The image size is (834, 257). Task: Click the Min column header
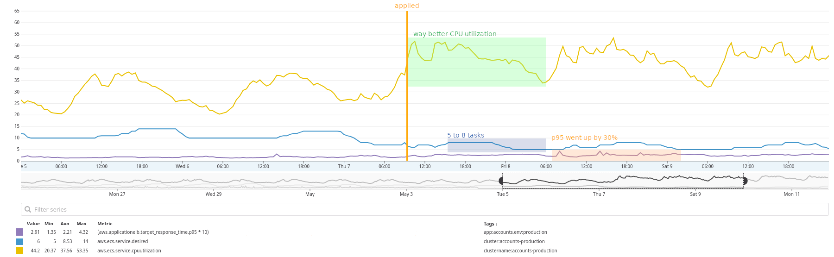click(x=49, y=224)
